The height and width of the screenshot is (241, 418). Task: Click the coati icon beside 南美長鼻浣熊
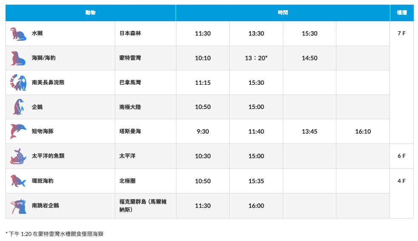pos(18,83)
